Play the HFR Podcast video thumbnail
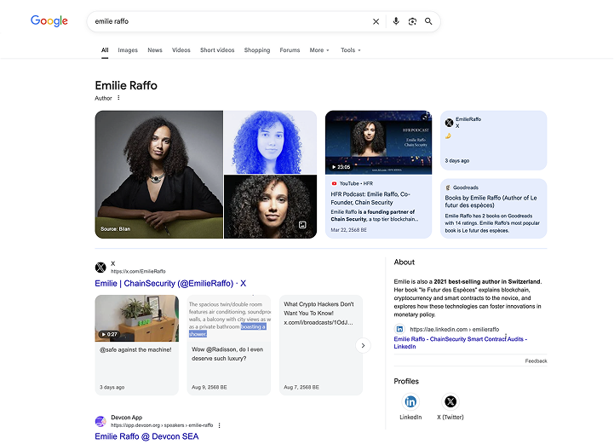This screenshot has height=444, width=614. pyautogui.click(x=378, y=141)
